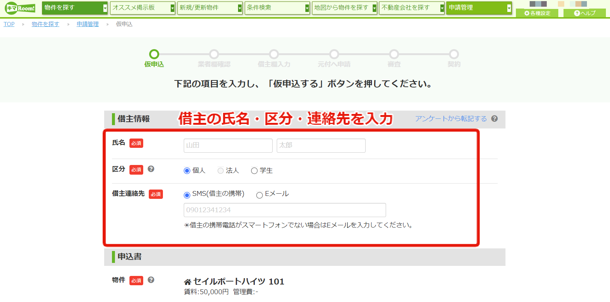Expand 地図から物件を探す dropdown arrow
610x302 pixels.
pos(375,8)
